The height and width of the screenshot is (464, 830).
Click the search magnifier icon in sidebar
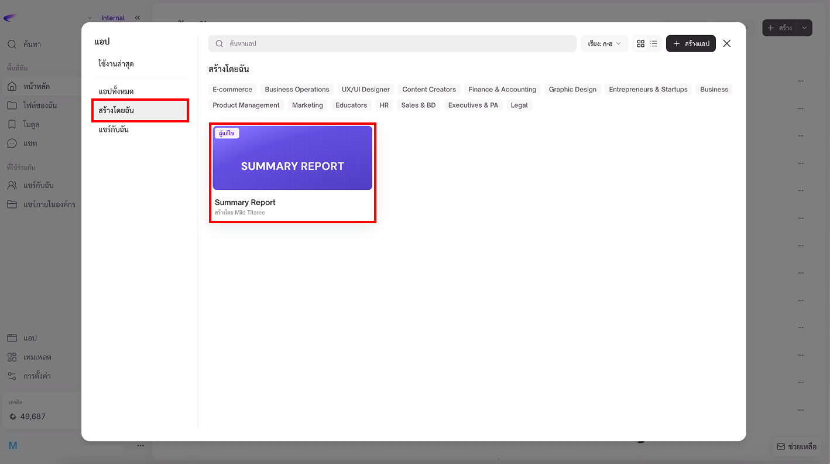[x=12, y=45]
